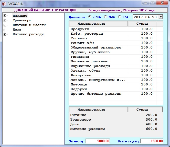Click the date field text 2017-04-20
Image resolution: width=170 pixels, height=147 pixels.
[145, 17]
